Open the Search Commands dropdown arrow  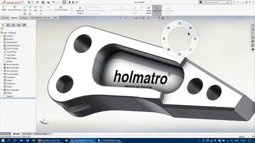click(231, 2)
